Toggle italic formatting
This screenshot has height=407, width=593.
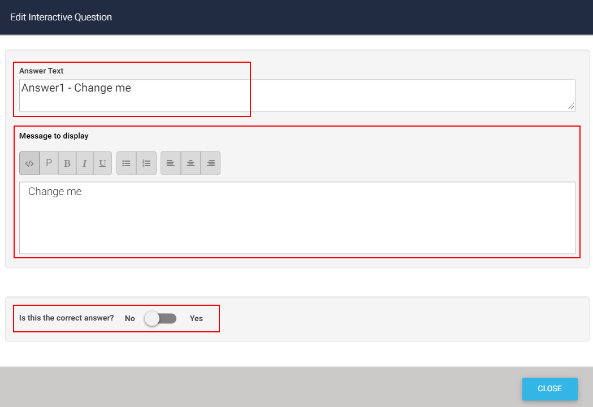pyautogui.click(x=84, y=163)
